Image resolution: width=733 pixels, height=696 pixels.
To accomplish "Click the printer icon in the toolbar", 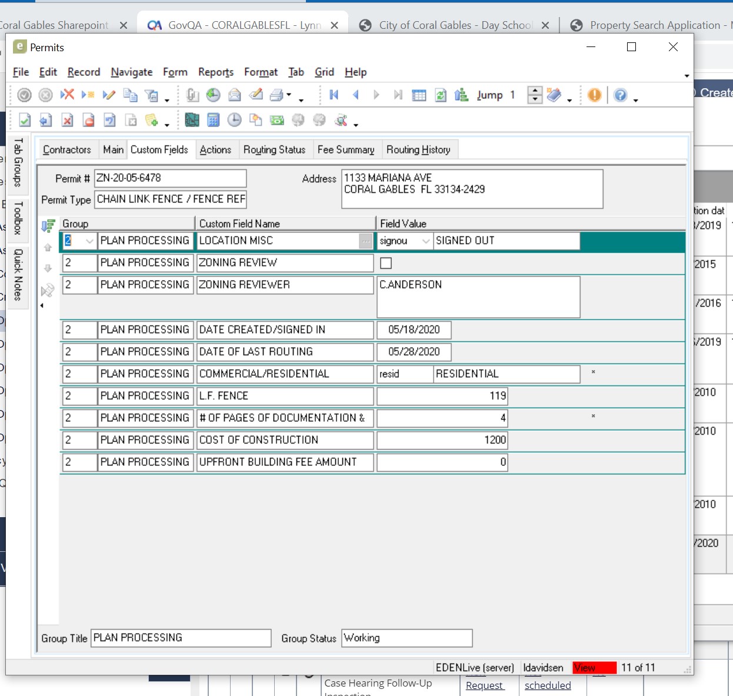I will coord(276,95).
